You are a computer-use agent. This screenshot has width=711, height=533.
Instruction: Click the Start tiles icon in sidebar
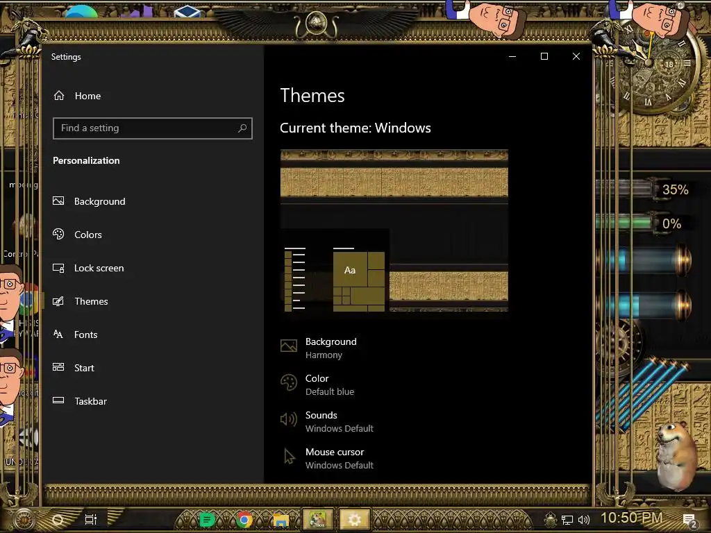point(58,367)
